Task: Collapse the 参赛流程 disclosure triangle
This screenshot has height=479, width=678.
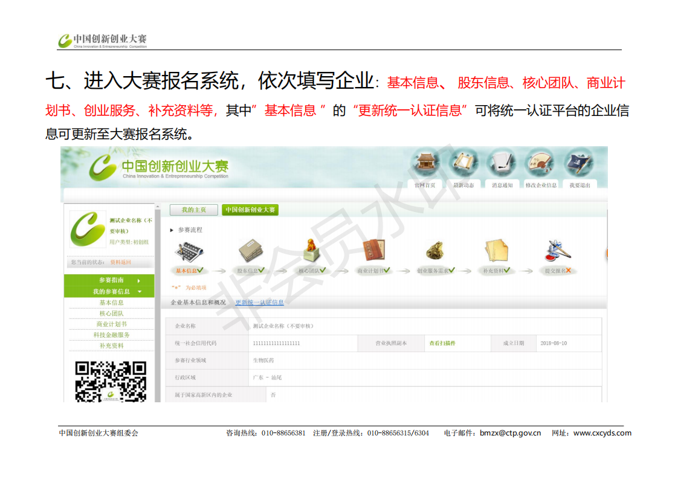Action: [172, 230]
